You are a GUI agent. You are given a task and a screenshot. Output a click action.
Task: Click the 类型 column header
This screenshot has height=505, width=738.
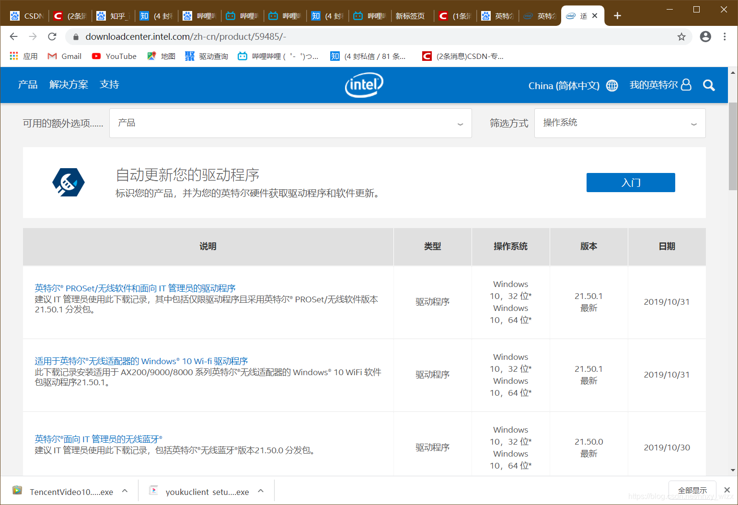[432, 246]
